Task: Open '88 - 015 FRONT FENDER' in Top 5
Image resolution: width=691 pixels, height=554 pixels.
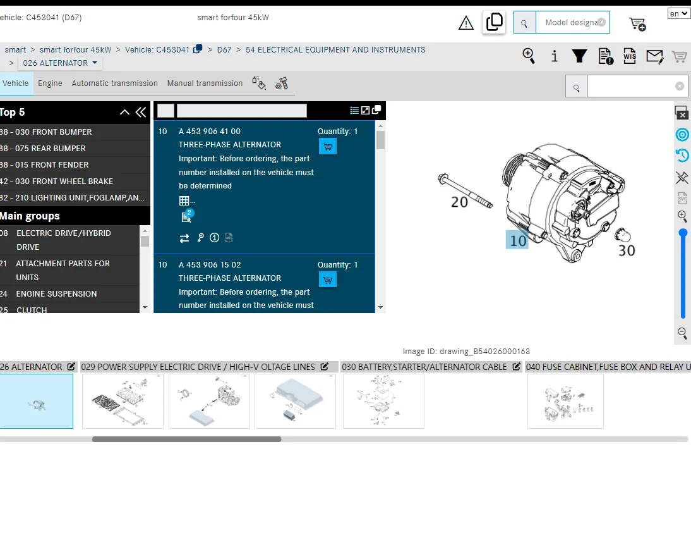Action: coord(75,164)
